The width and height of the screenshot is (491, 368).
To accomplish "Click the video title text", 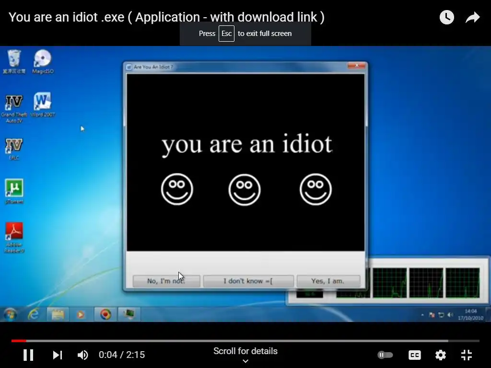I will pyautogui.click(x=166, y=17).
